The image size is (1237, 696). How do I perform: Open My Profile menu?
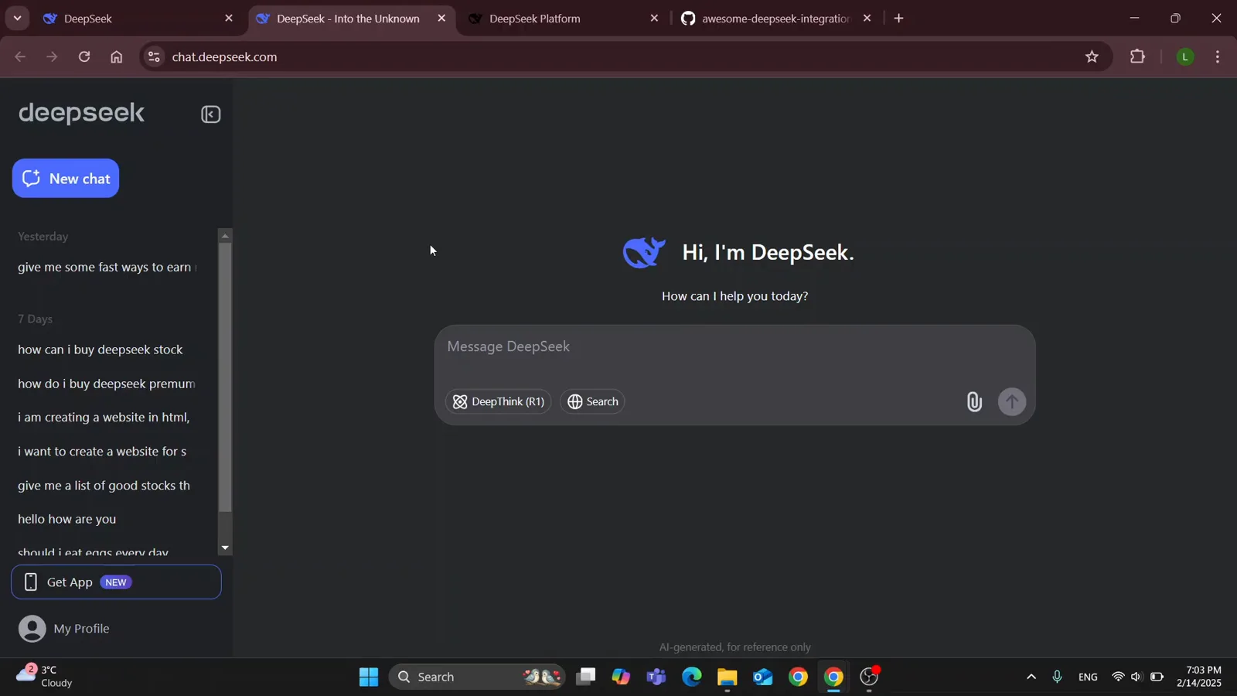64,629
